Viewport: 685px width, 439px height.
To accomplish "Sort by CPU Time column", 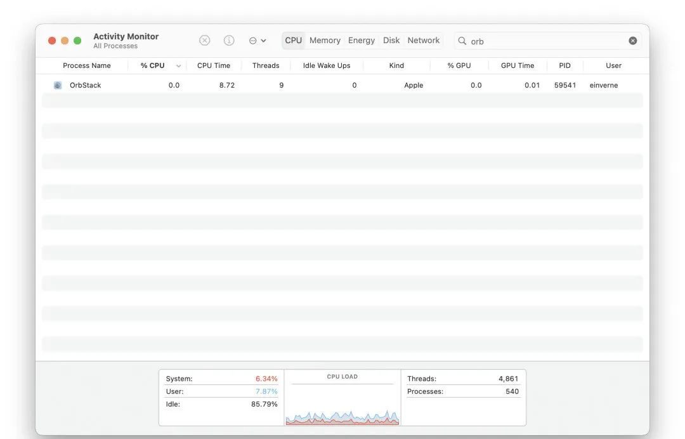I will coord(214,65).
